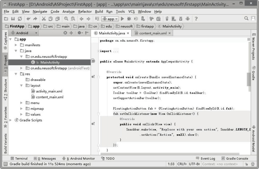Click the Find magnifier icon in toolbar
The width and height of the screenshot is (259, 169).
[66, 19]
